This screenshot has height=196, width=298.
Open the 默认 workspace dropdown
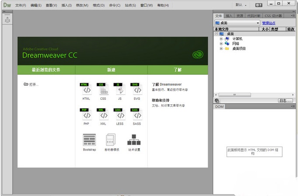click(241, 5)
